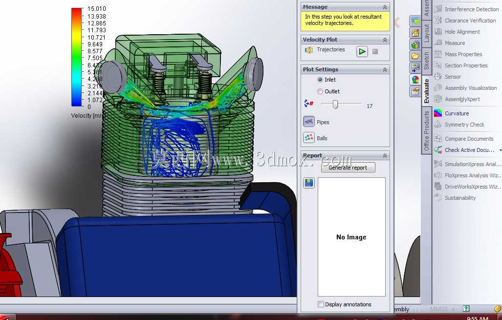
Task: Click the No Image report preview
Action: tap(351, 237)
